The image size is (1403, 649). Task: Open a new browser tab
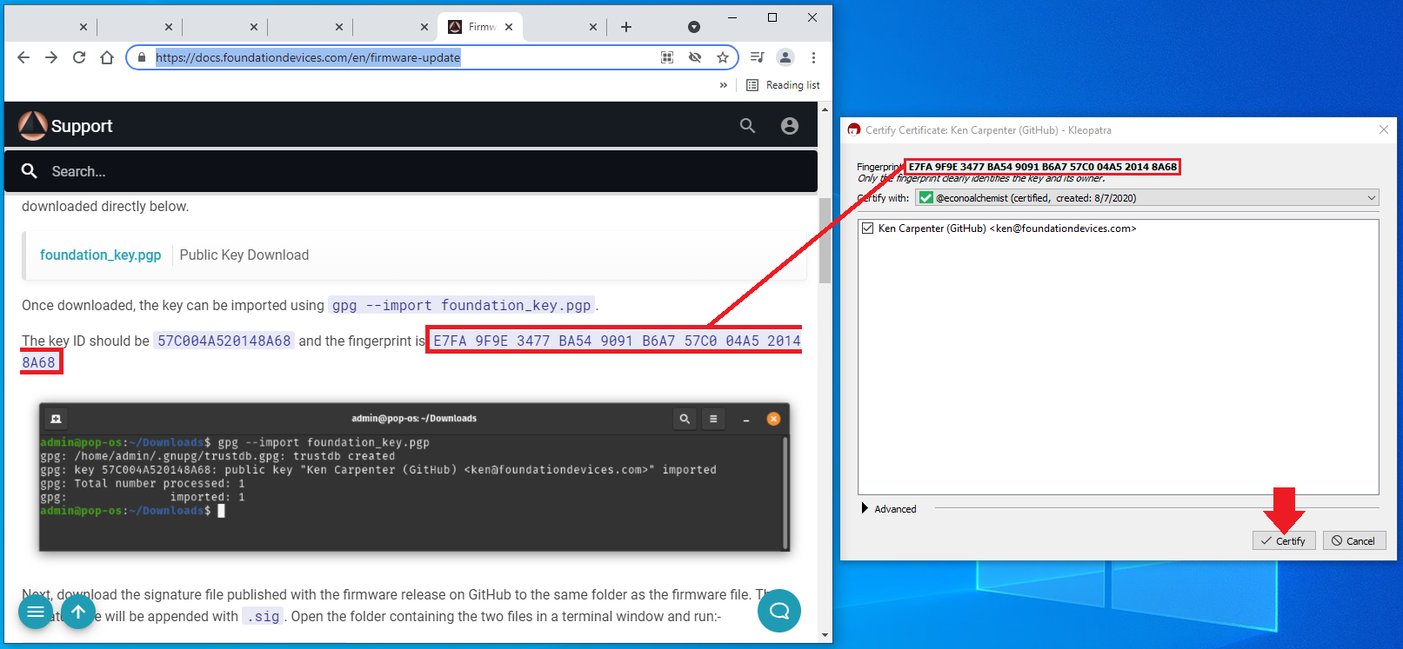(626, 27)
